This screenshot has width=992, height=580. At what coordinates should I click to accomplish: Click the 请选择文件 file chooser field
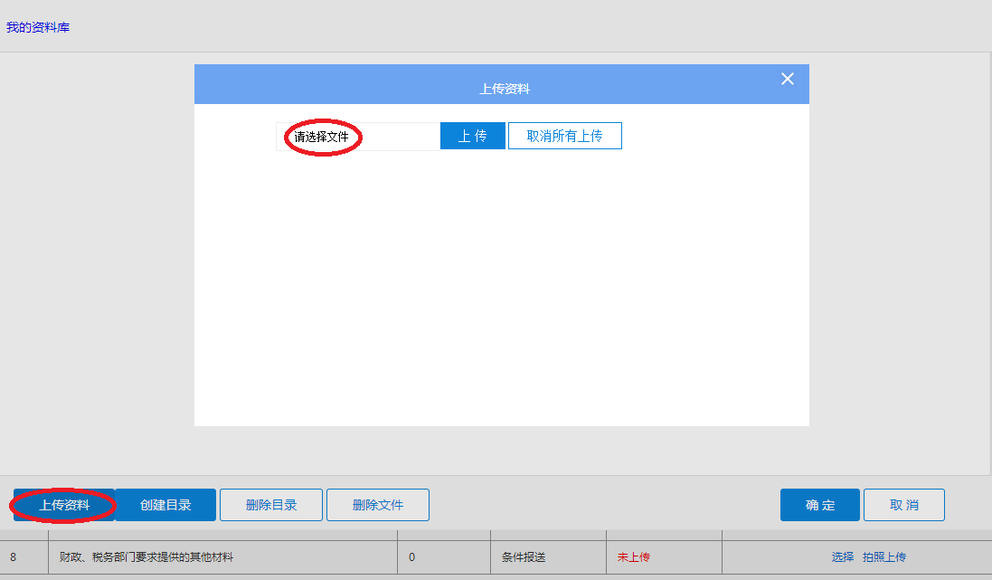pos(357,137)
